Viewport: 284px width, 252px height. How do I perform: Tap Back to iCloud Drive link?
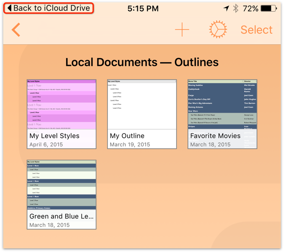(49, 8)
